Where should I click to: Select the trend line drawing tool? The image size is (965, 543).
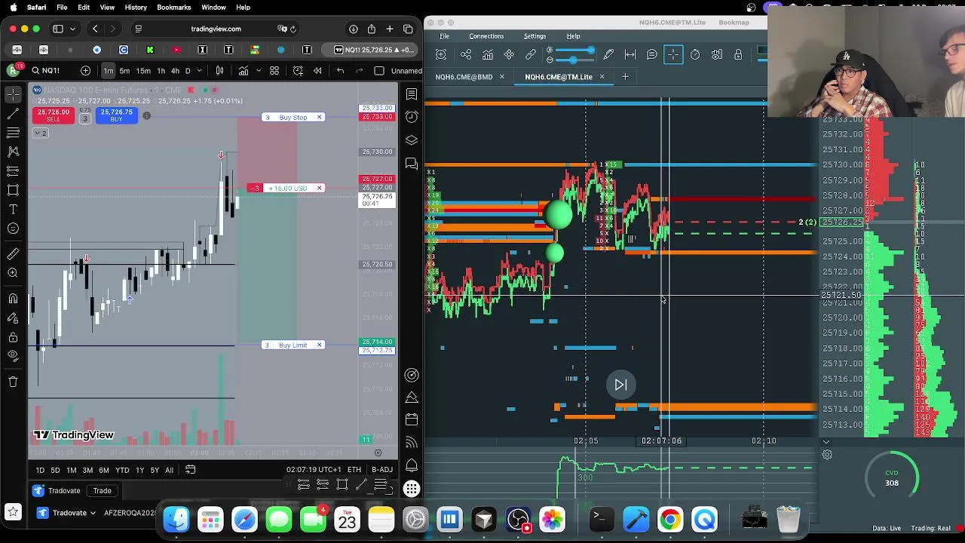(x=13, y=113)
